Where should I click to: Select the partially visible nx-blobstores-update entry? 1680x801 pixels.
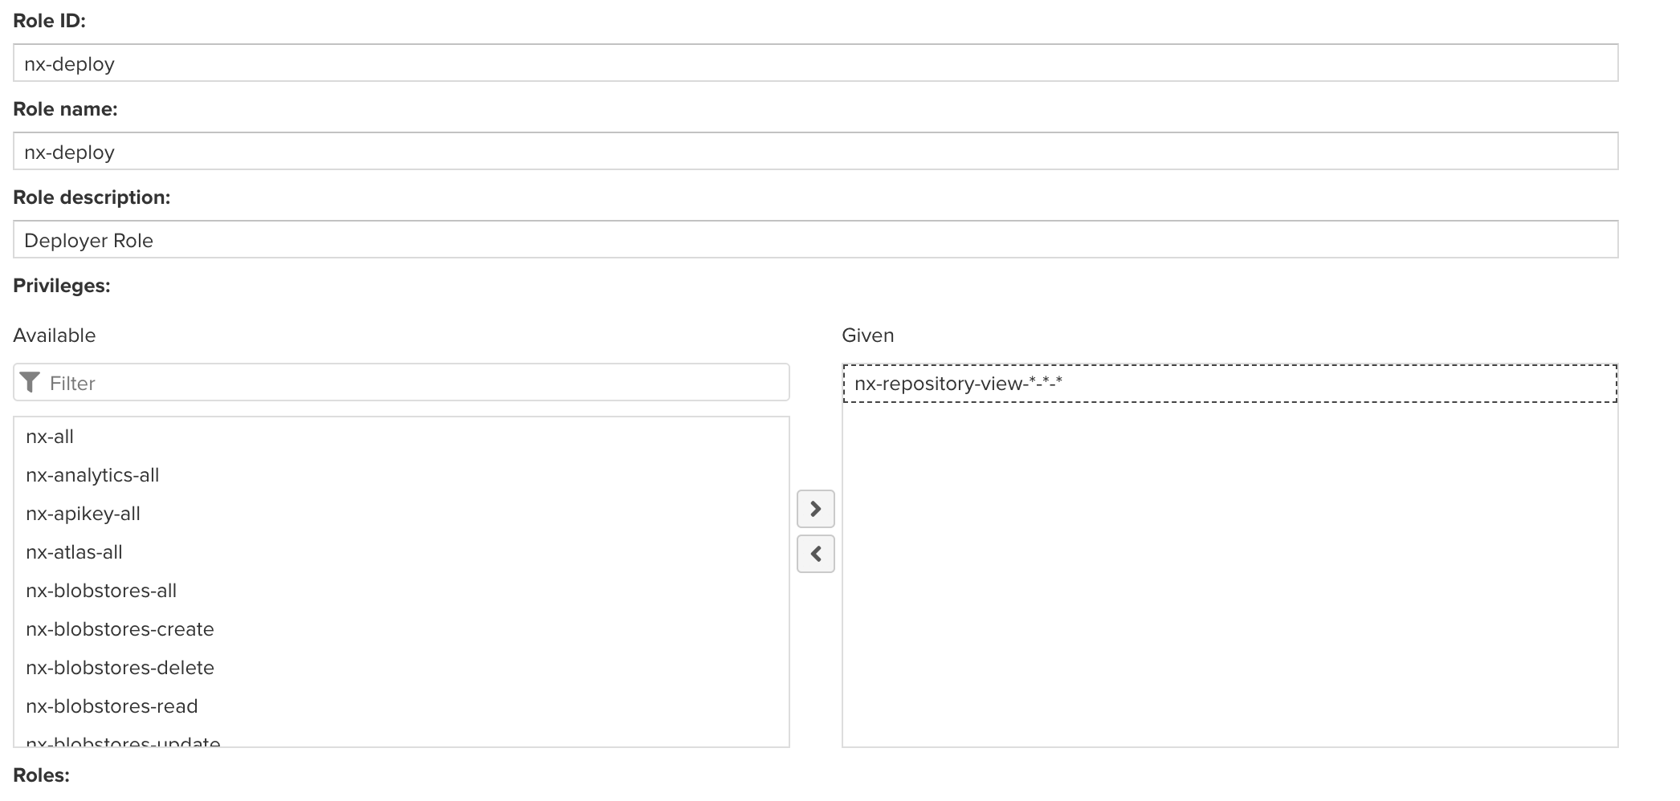point(123,741)
